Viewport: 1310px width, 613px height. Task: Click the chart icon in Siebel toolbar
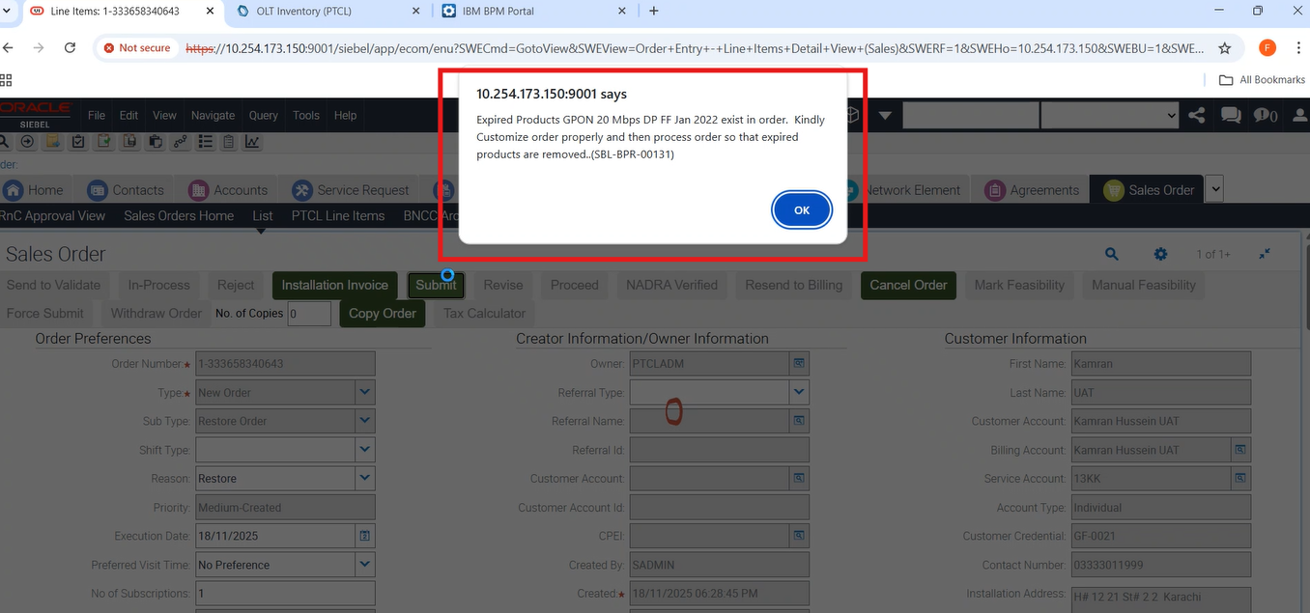coord(252,142)
